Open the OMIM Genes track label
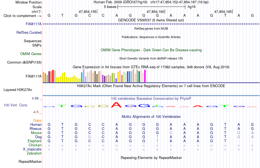Image resolution: width=260 pixels, height=168 pixels. point(31,54)
